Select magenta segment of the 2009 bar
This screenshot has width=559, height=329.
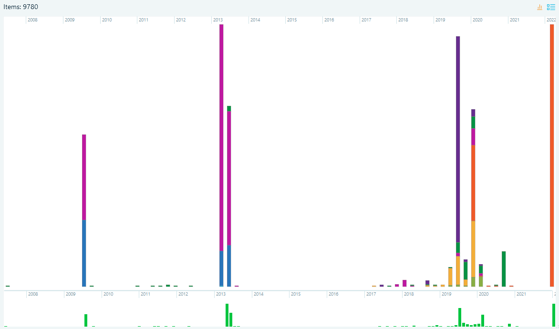84,177
